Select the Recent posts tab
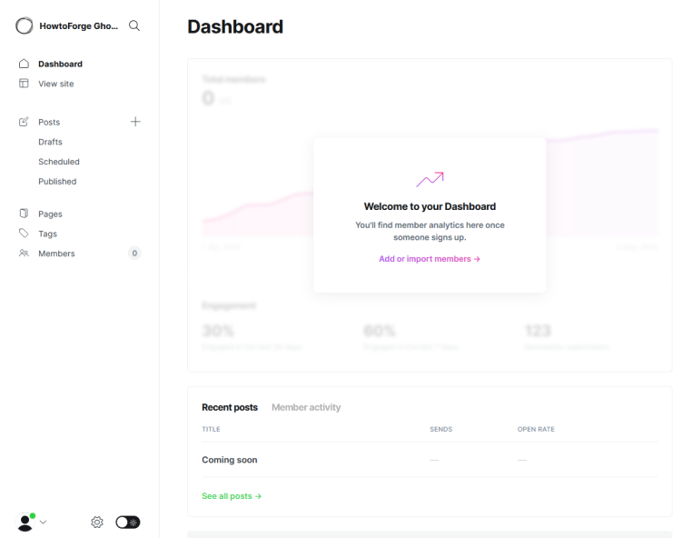 tap(229, 407)
